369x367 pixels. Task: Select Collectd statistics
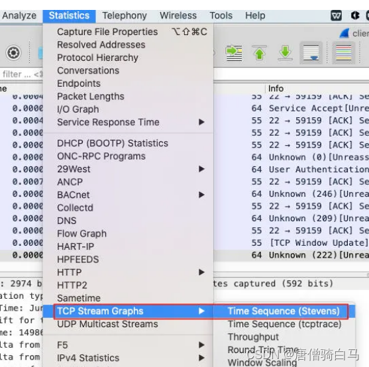[128, 208]
